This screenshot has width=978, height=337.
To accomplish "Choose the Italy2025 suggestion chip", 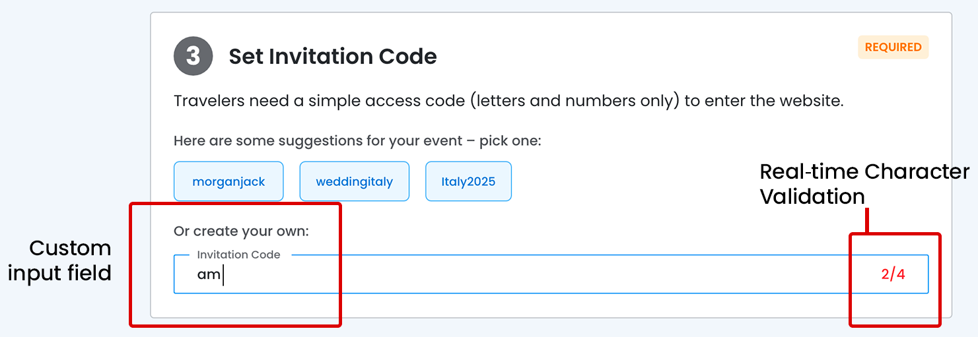I will tap(468, 181).
